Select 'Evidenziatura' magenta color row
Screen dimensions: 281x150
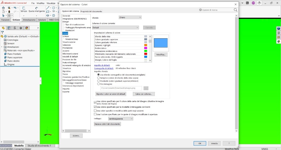121,48
